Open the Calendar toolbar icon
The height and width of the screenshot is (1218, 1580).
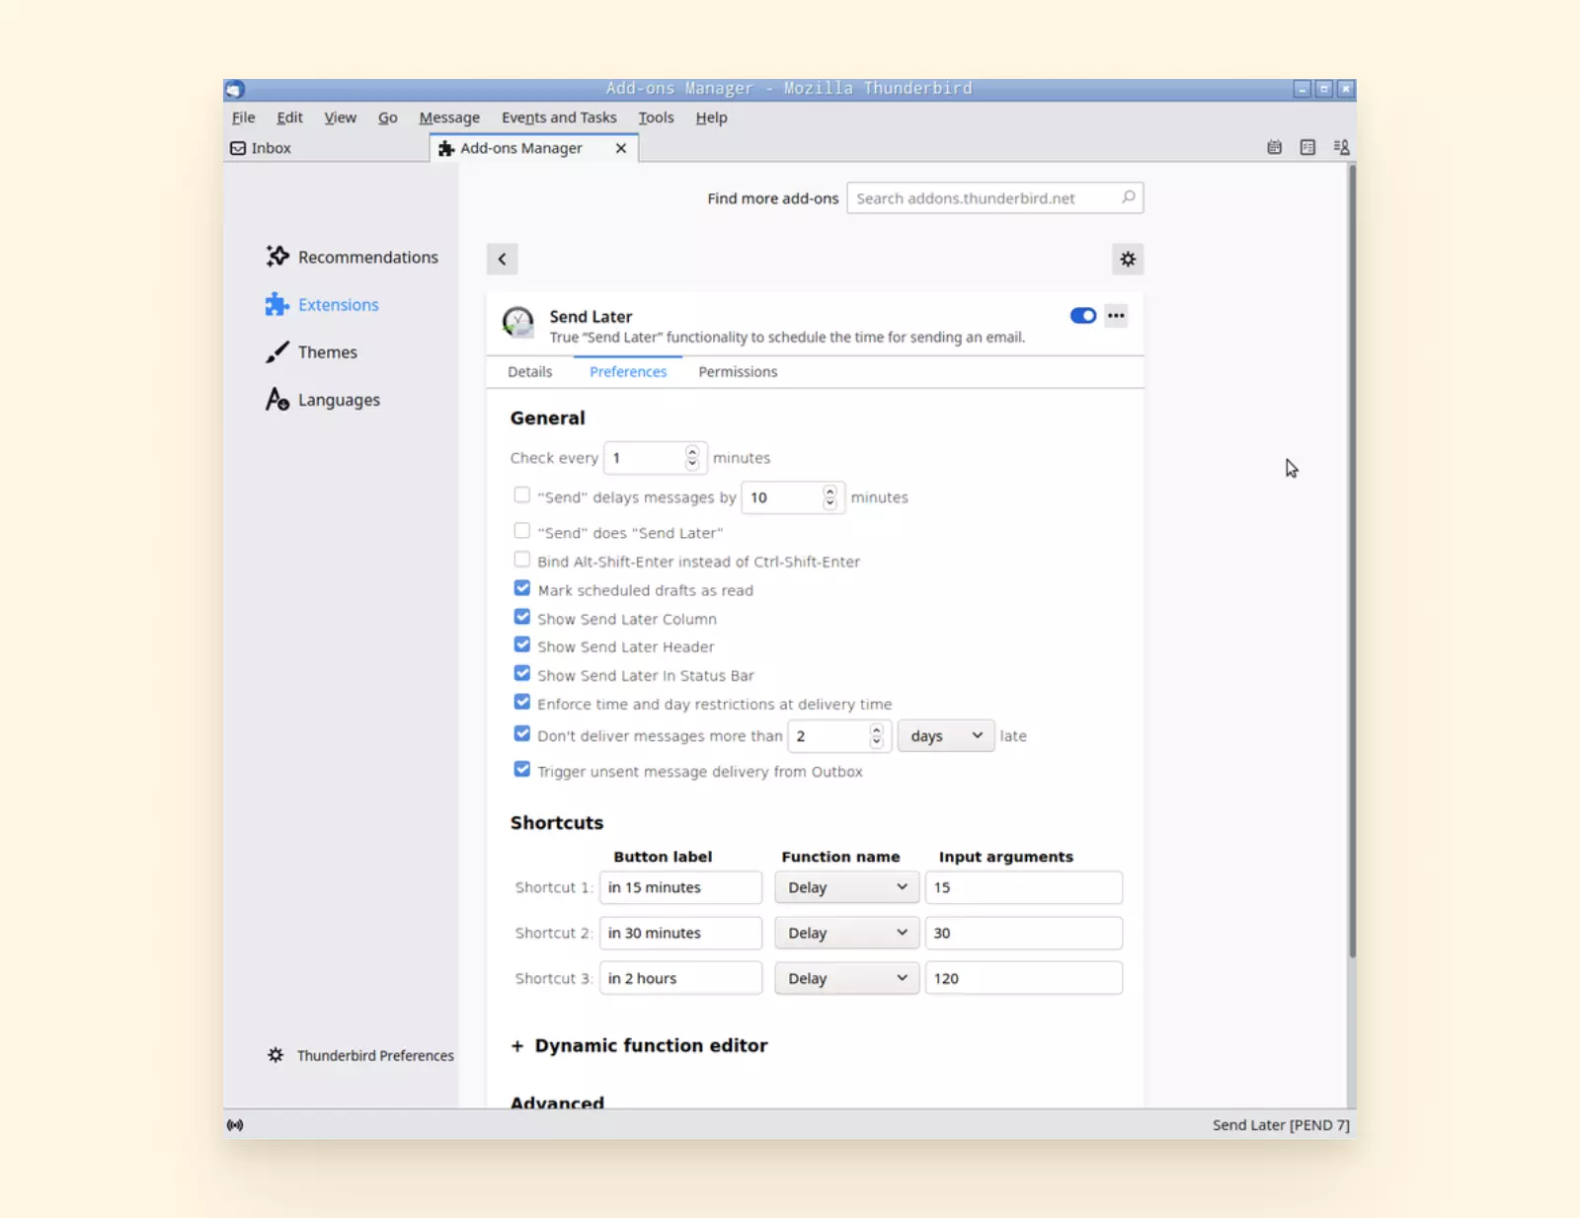1275,147
